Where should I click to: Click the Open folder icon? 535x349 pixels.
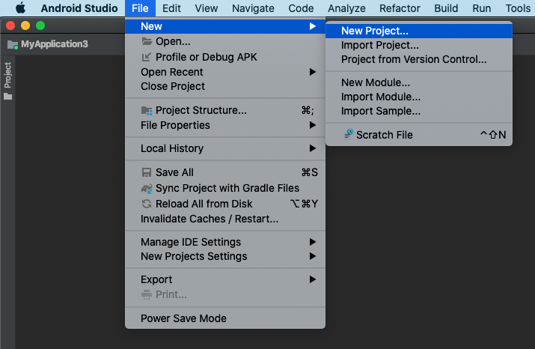[147, 41]
